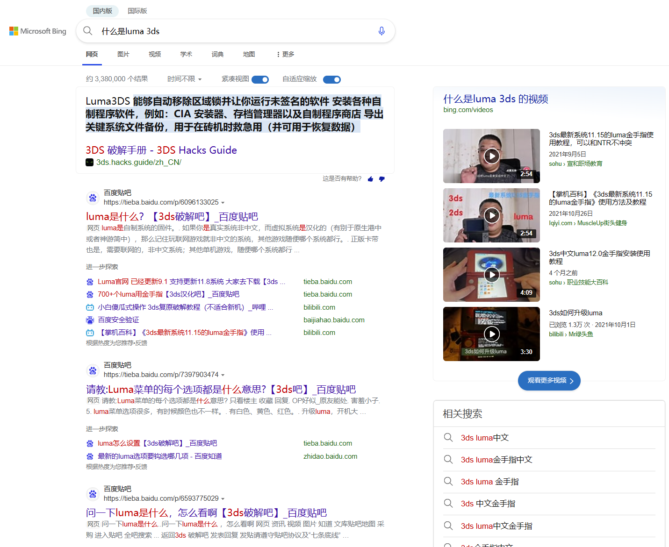Switch to 国内版 domestic edition

tap(102, 11)
